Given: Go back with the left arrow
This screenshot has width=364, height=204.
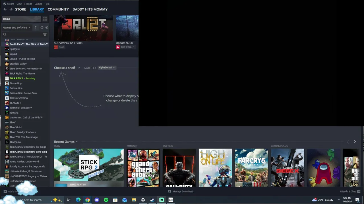Looking at the screenshot, I should 5,9.
